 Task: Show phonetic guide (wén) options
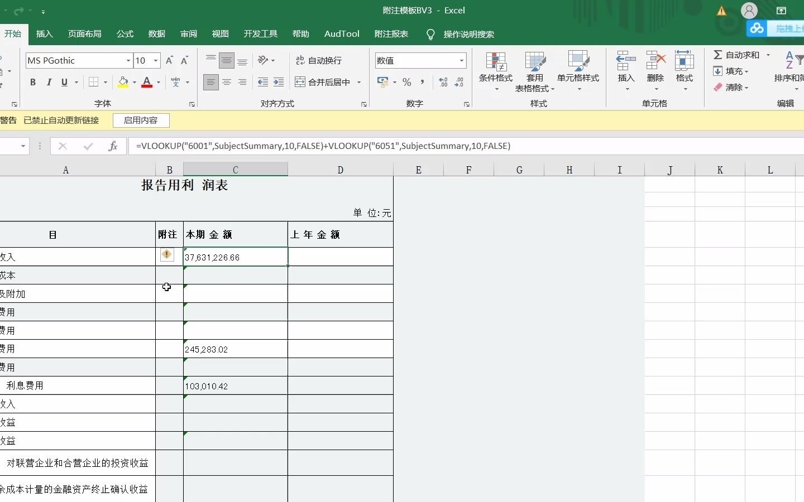(x=176, y=83)
